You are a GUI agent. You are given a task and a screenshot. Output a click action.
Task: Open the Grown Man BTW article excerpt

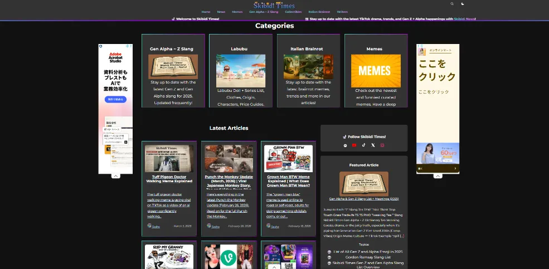pos(288,206)
